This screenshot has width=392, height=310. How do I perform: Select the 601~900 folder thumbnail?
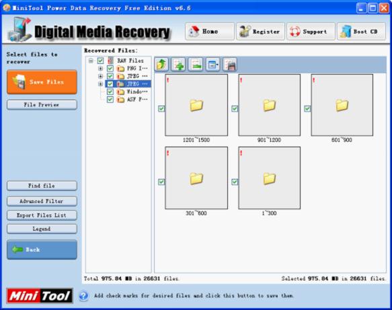[x=342, y=105]
